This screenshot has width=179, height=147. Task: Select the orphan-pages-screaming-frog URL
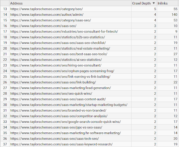click(62, 71)
